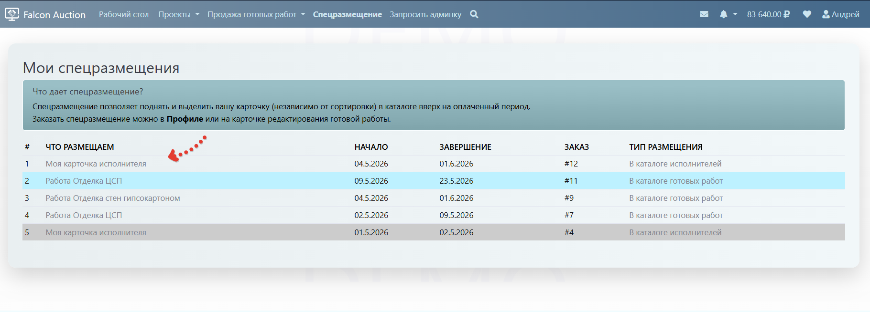The height and width of the screenshot is (312, 870).
Task: Select order number #11
Action: (571, 181)
